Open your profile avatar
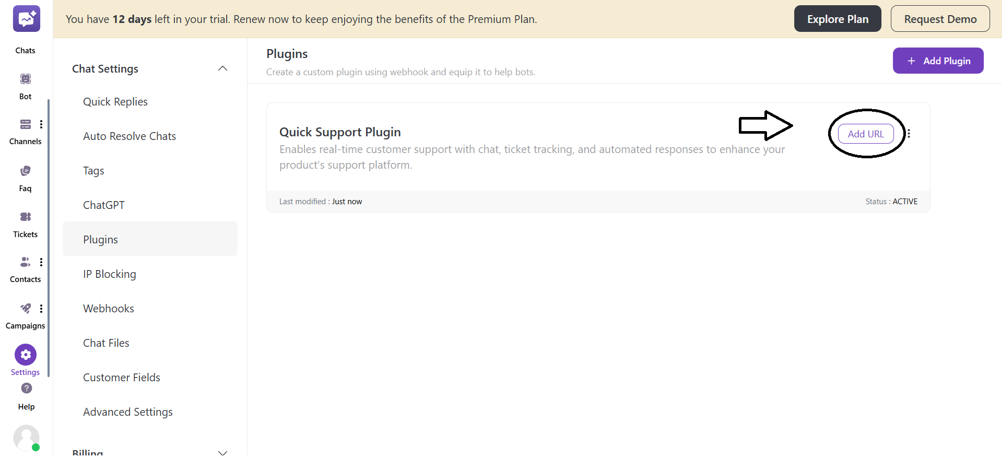This screenshot has width=1002, height=457. [x=26, y=438]
